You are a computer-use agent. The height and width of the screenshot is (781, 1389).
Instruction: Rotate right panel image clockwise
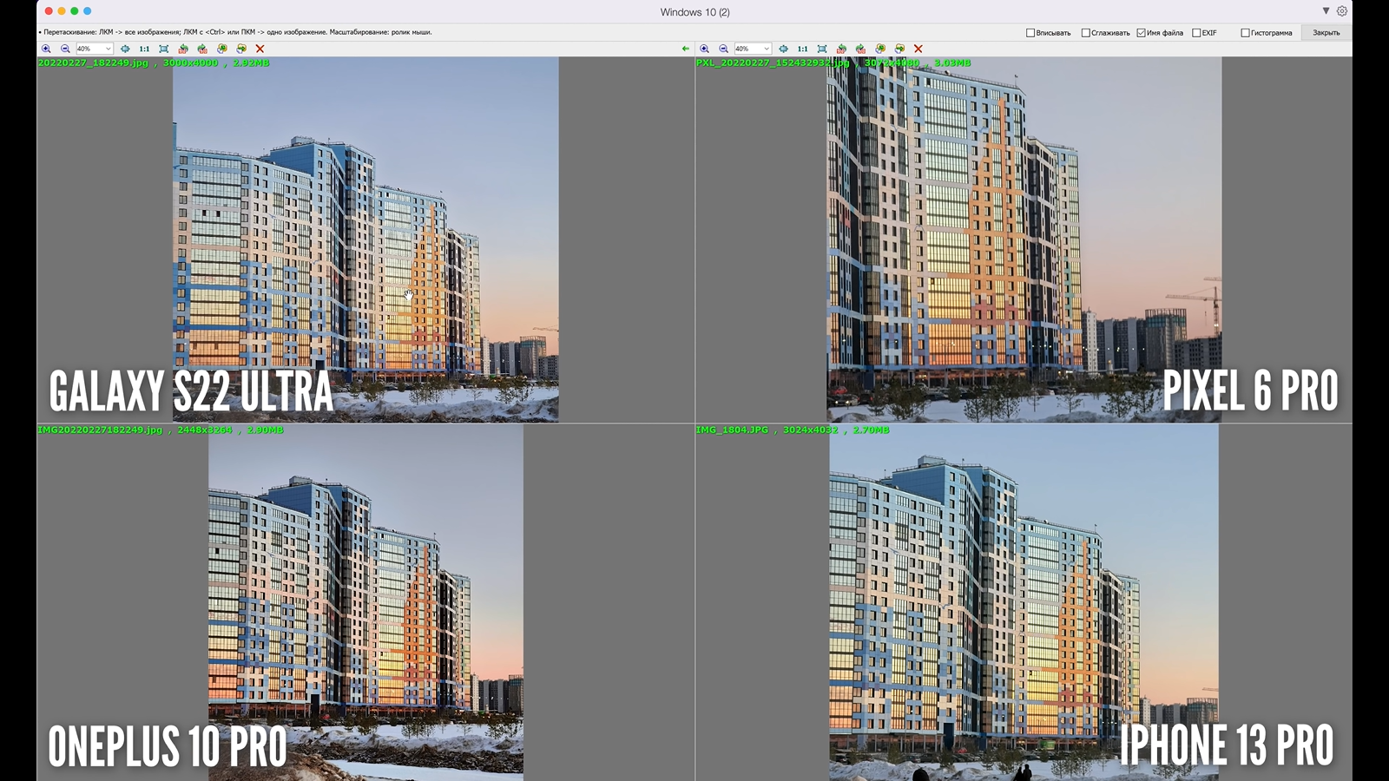860,49
